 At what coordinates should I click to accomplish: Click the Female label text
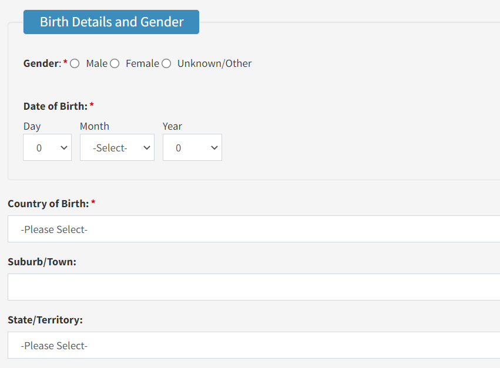(x=142, y=63)
